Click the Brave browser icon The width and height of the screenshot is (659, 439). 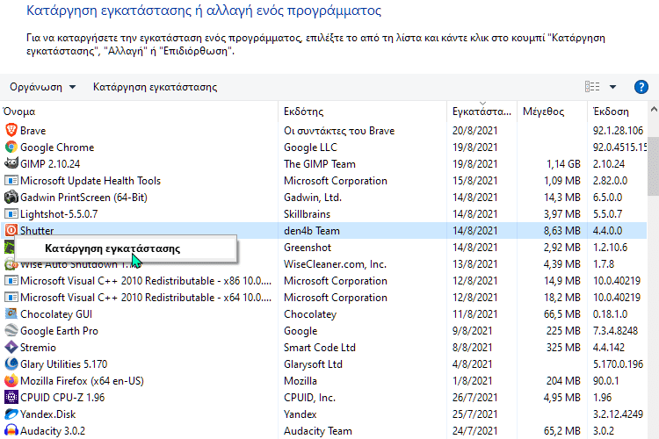click(x=11, y=130)
